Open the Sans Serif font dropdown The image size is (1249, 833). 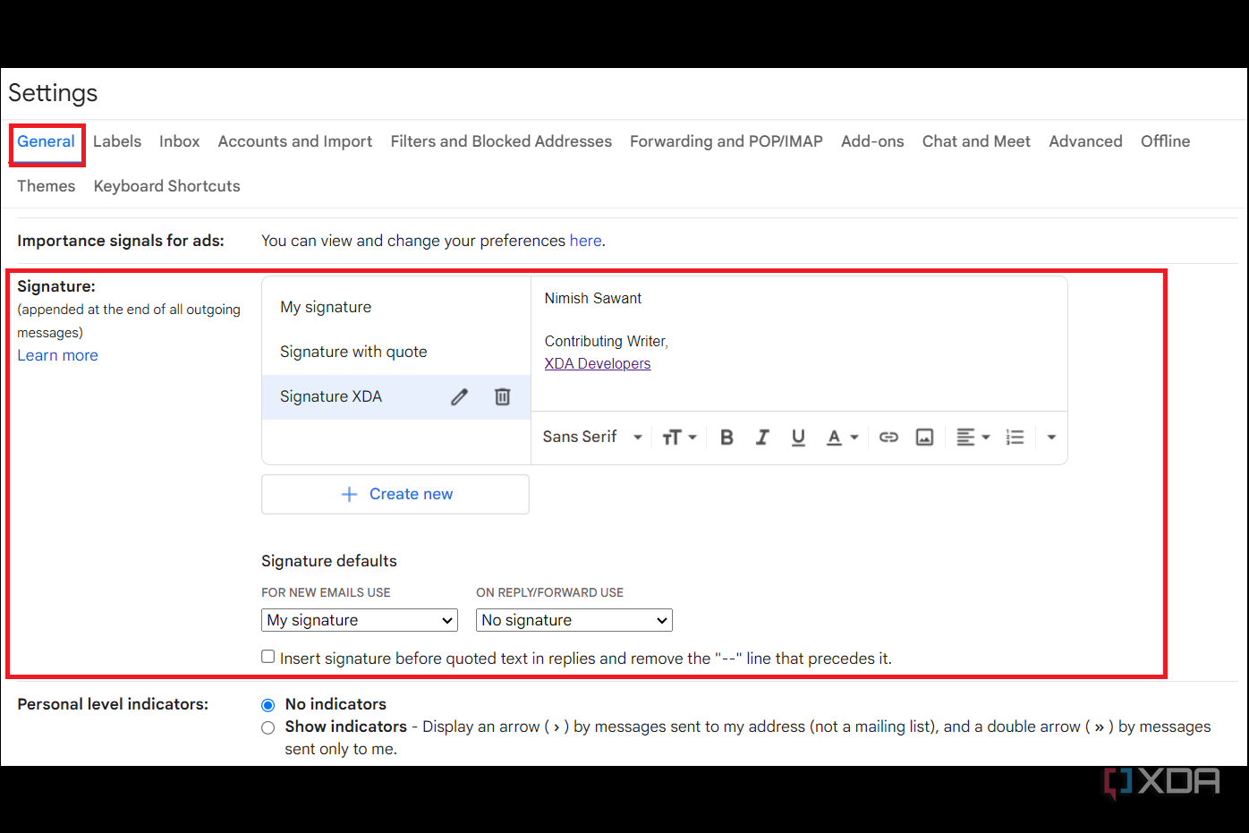click(x=592, y=437)
